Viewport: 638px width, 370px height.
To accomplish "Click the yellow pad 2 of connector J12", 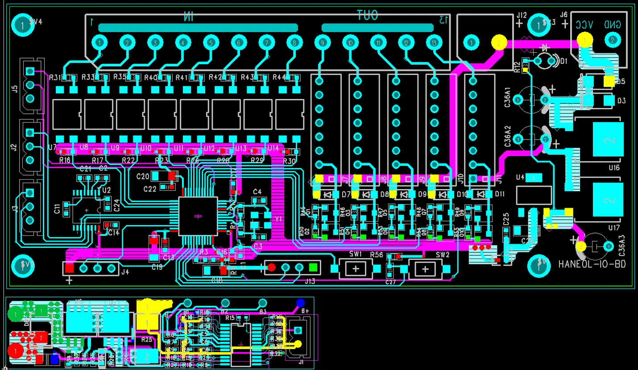I will click(x=499, y=43).
